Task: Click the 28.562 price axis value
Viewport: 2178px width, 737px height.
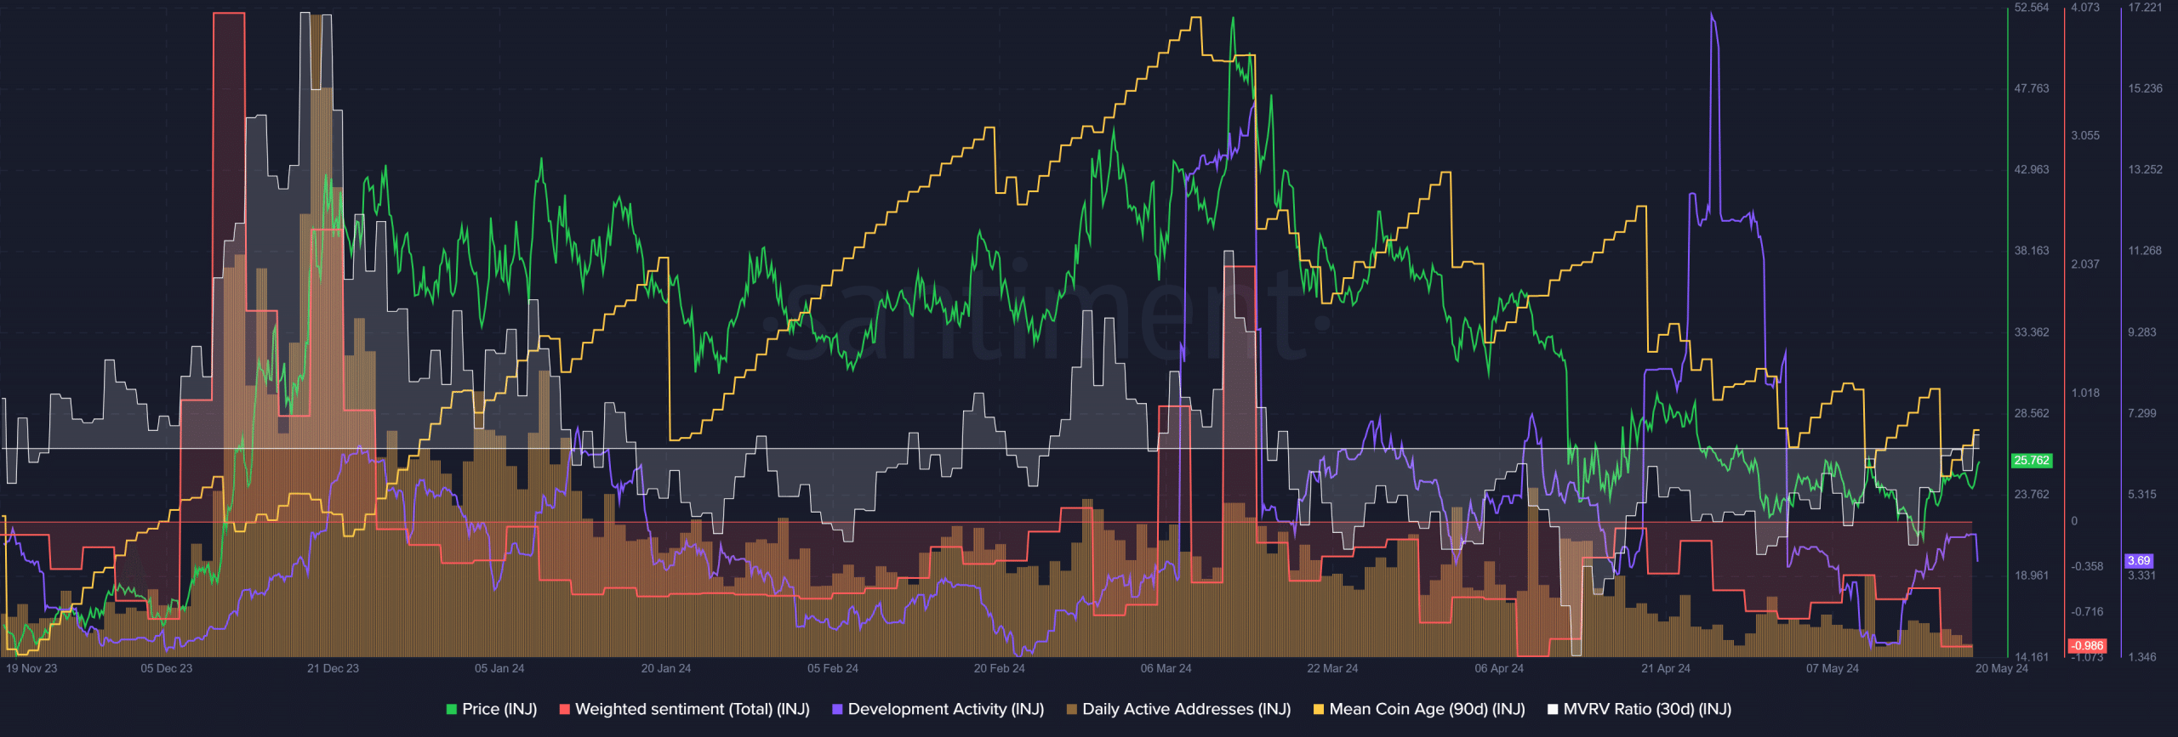Action: (2032, 414)
